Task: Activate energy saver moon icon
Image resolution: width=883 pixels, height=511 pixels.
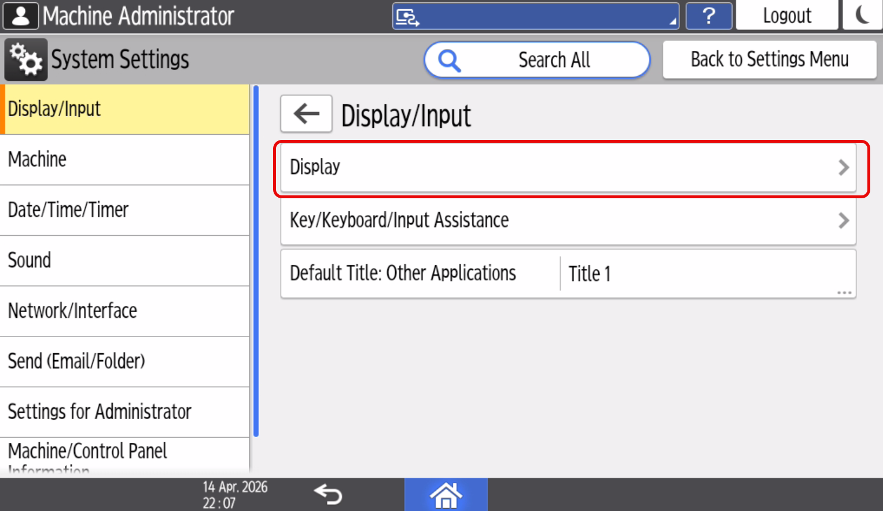Action: click(862, 15)
